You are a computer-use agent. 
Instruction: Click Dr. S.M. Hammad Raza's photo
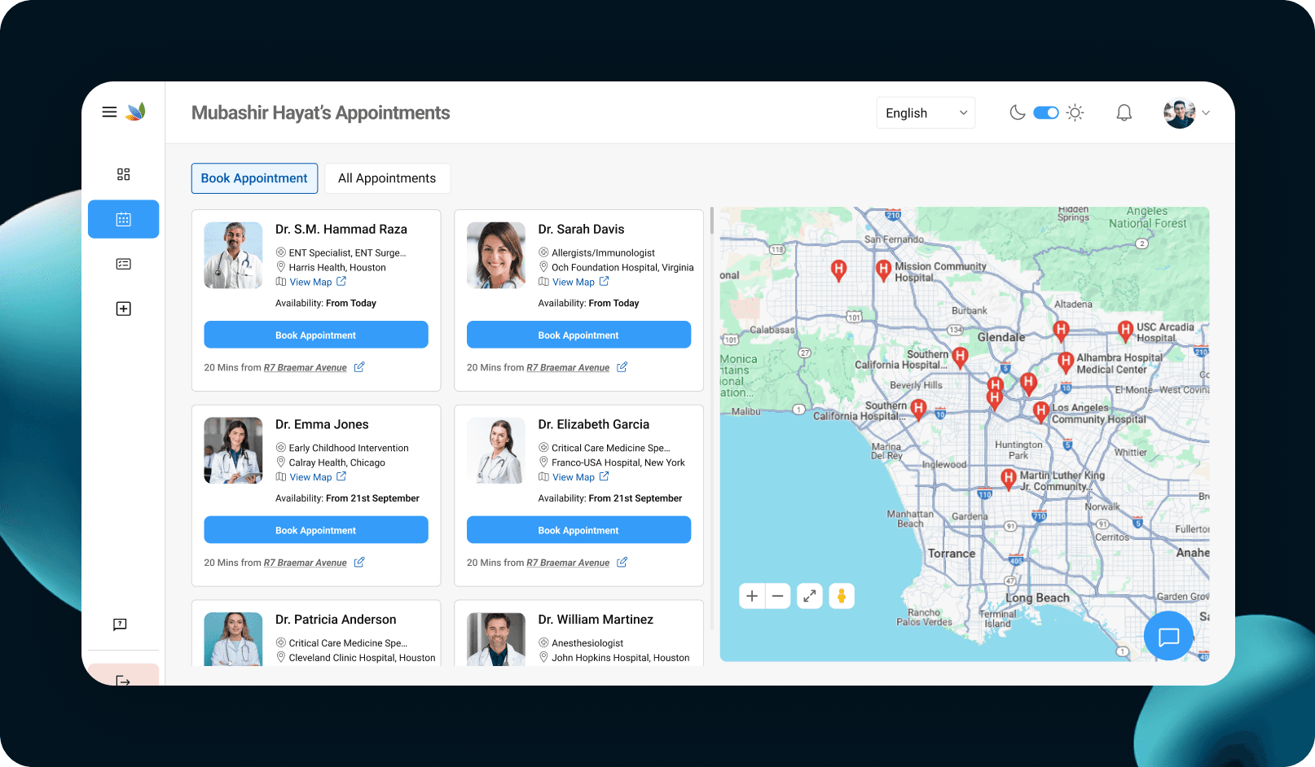233,256
